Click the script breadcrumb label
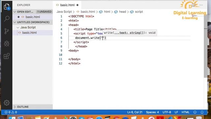 point(139,12)
